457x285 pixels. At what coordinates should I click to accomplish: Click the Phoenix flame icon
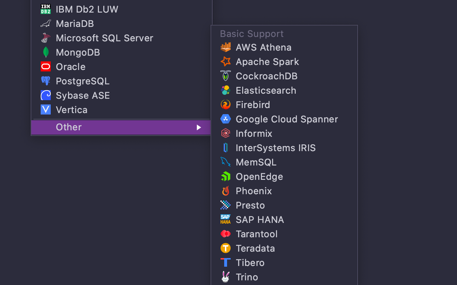coord(226,191)
